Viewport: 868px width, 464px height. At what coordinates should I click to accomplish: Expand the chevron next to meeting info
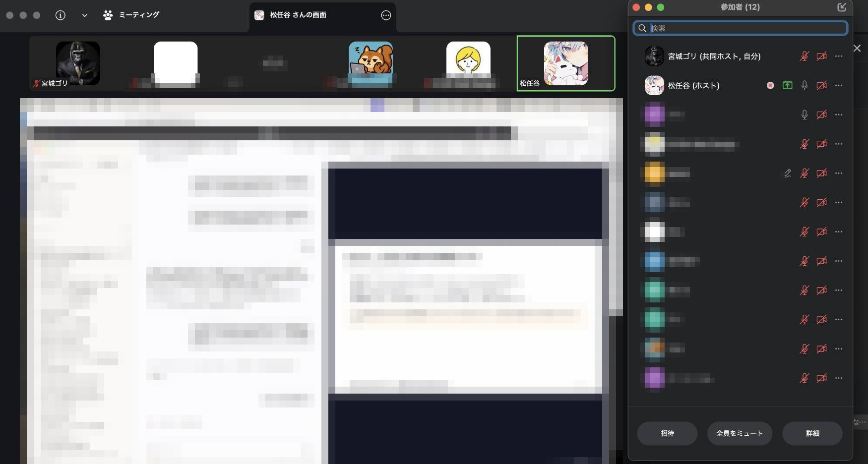[85, 15]
